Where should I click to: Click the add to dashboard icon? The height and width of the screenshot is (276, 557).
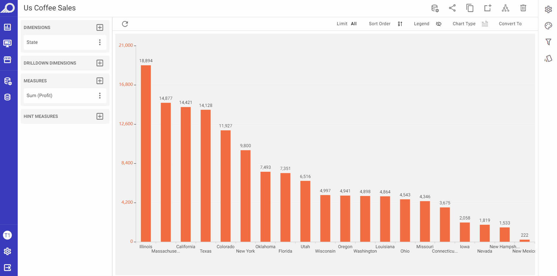click(x=488, y=8)
